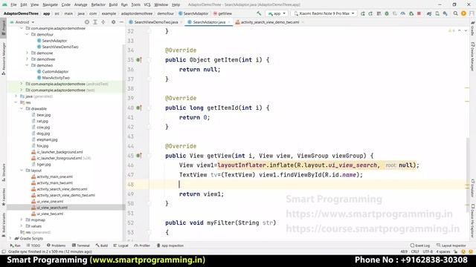Open the Xiaomi Redmi Note 9 device dropdown

point(324,13)
